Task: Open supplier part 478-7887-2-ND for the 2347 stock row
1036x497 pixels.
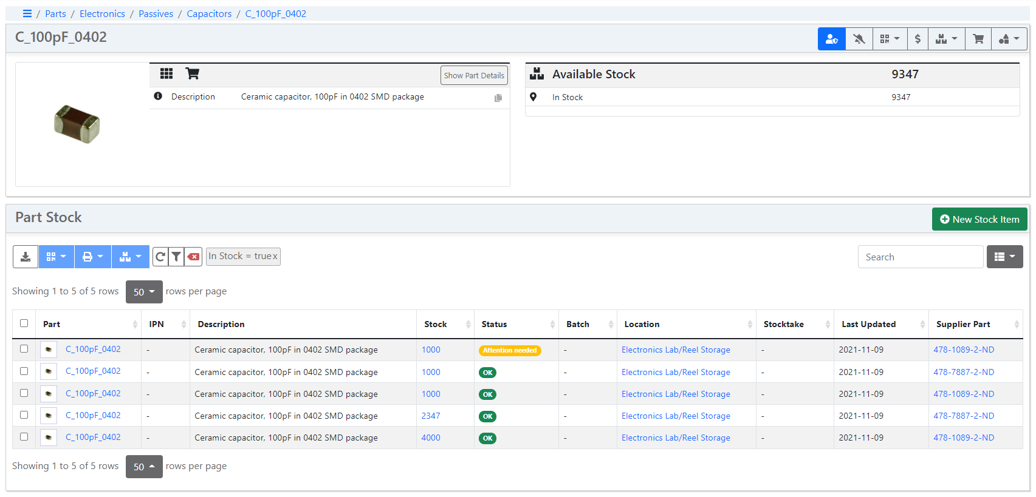Action: (x=964, y=416)
